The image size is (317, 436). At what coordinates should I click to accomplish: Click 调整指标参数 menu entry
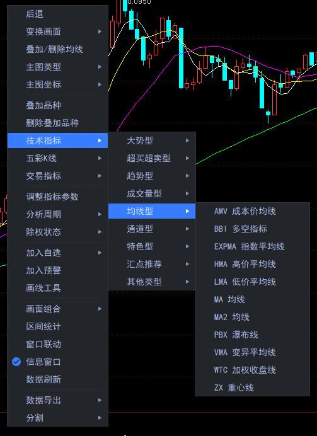pos(57,197)
